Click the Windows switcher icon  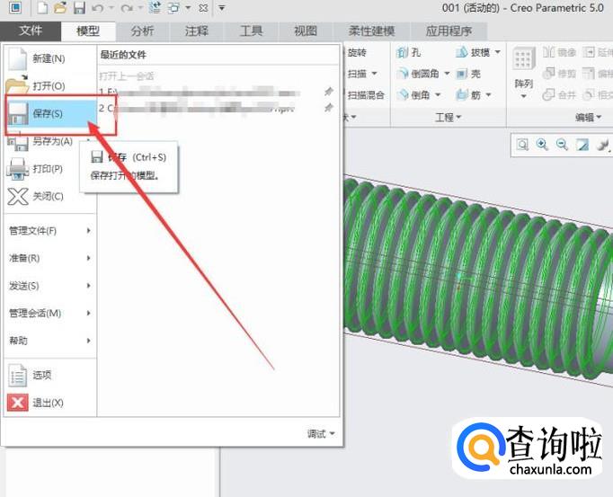point(173,7)
